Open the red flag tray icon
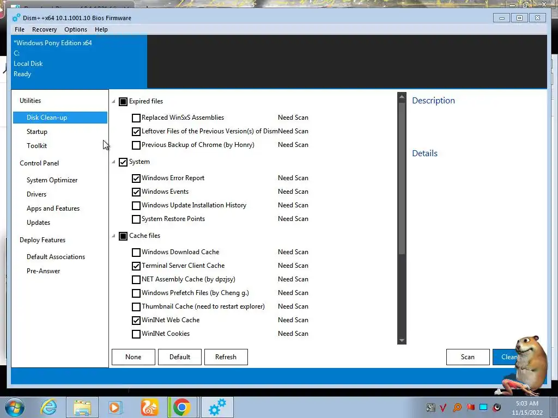558x418 pixels. point(470,407)
